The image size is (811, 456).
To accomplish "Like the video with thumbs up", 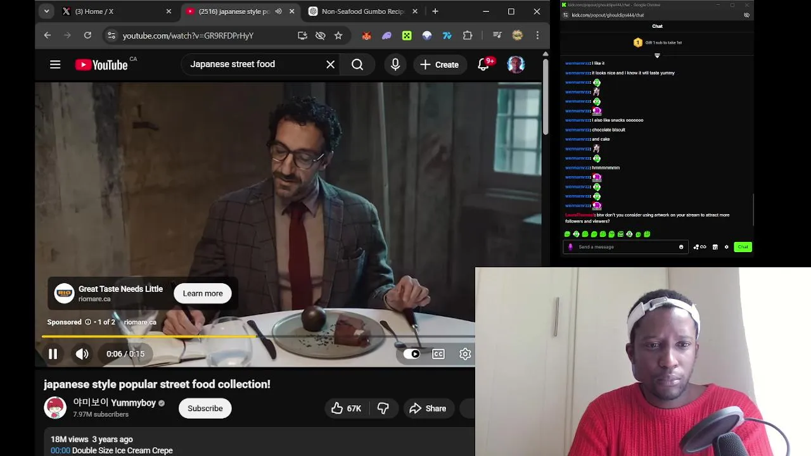I will tap(346, 408).
